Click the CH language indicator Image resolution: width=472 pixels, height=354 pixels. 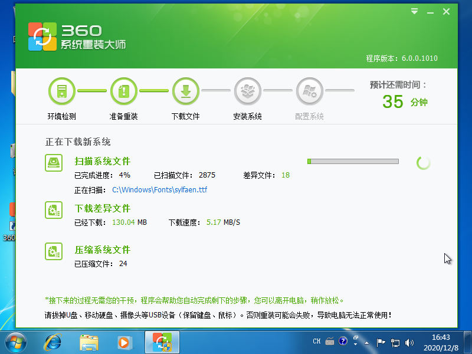click(x=317, y=342)
